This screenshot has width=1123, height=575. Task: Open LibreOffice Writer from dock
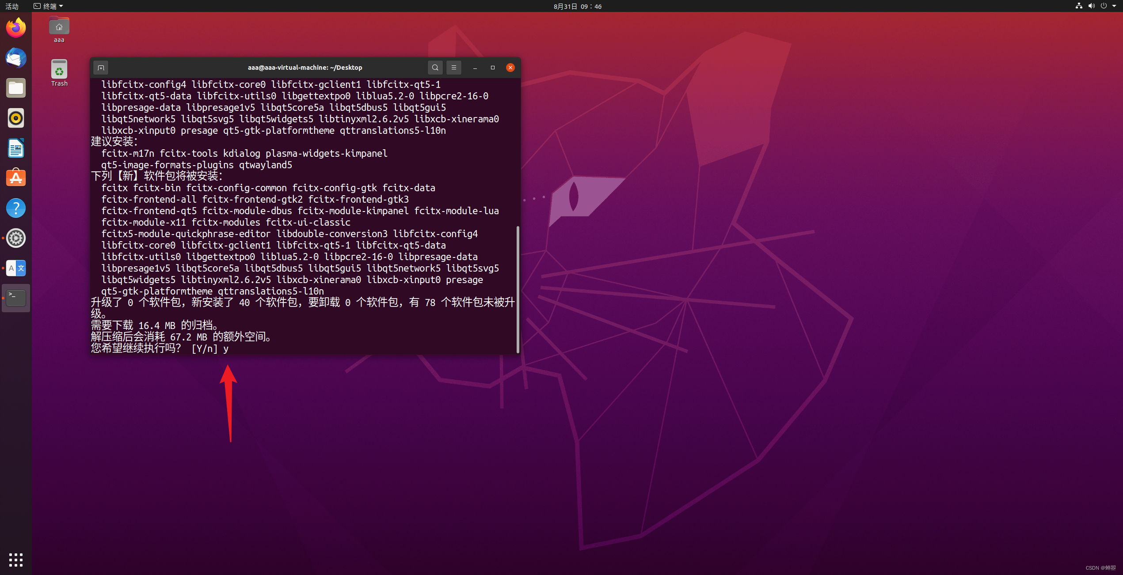tap(16, 148)
